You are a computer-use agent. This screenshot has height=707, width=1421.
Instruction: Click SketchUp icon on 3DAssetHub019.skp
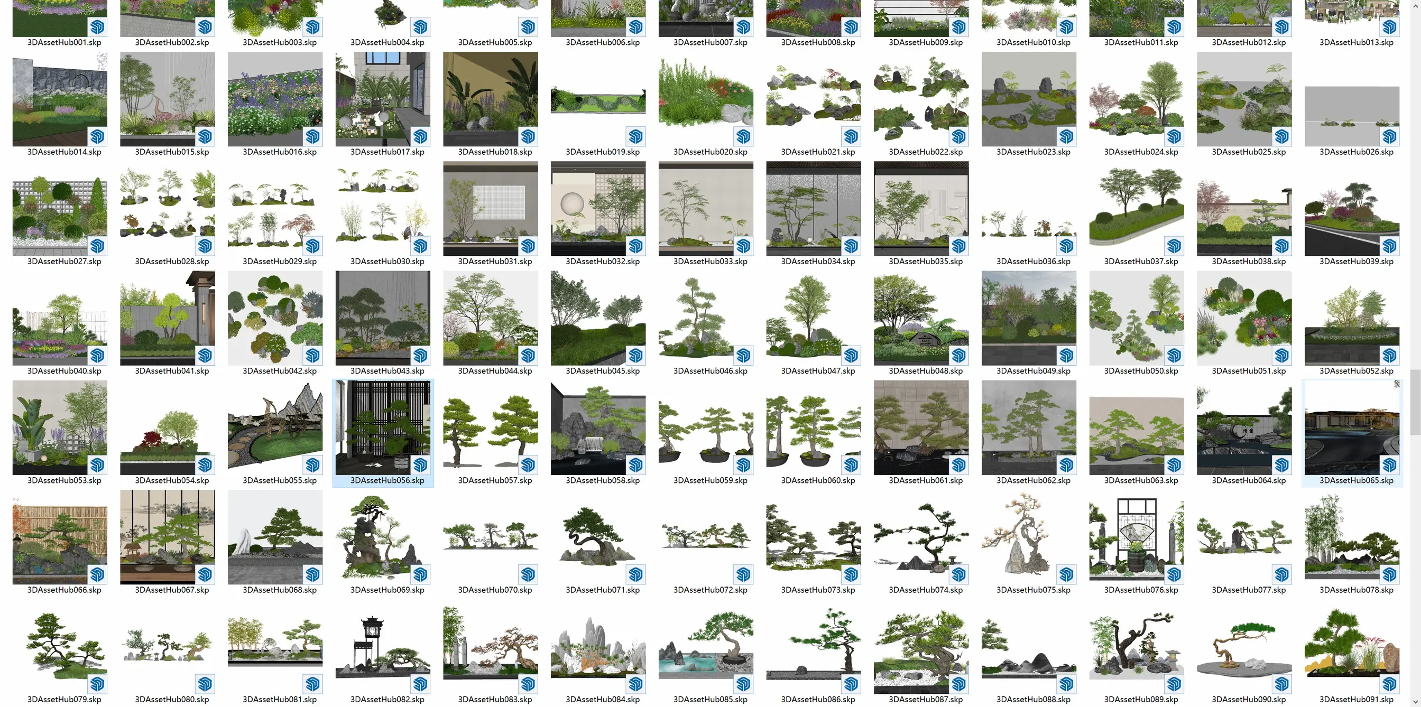pos(635,136)
